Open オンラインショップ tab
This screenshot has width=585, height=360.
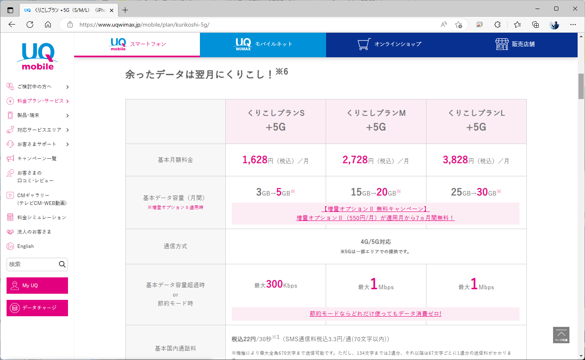tap(389, 44)
